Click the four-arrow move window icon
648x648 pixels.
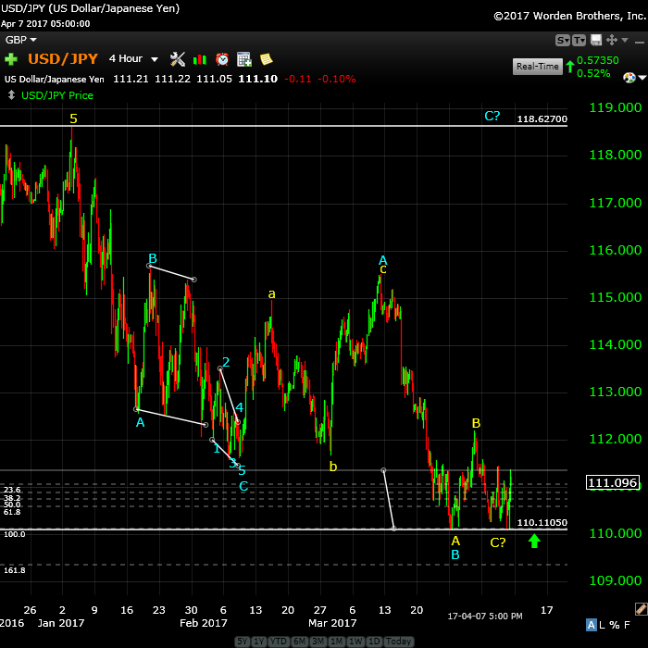612,40
